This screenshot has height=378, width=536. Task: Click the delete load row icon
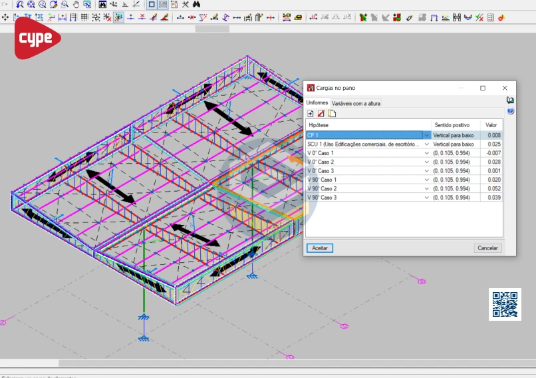coord(321,114)
